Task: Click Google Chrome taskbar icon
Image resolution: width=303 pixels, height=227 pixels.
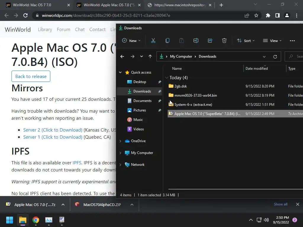Action: tap(36, 220)
